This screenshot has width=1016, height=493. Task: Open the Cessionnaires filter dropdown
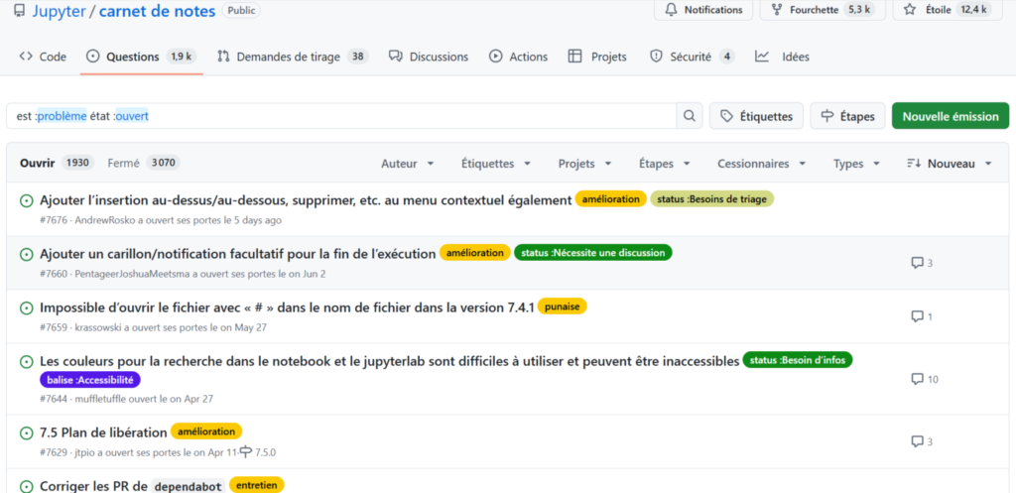click(x=761, y=164)
